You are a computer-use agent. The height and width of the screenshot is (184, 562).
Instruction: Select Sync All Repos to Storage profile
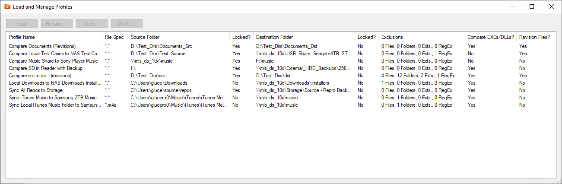tap(35, 90)
